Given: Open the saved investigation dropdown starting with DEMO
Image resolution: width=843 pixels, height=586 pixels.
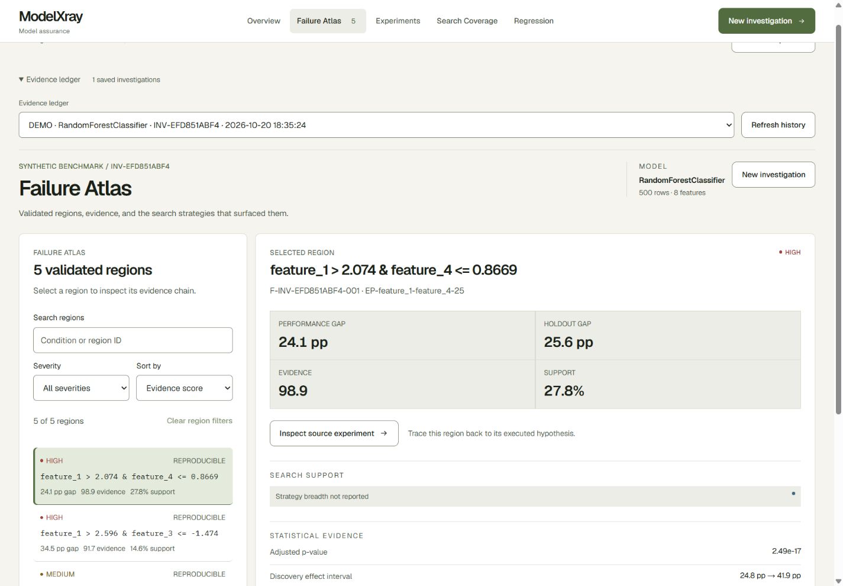Looking at the screenshot, I should pyautogui.click(x=376, y=125).
